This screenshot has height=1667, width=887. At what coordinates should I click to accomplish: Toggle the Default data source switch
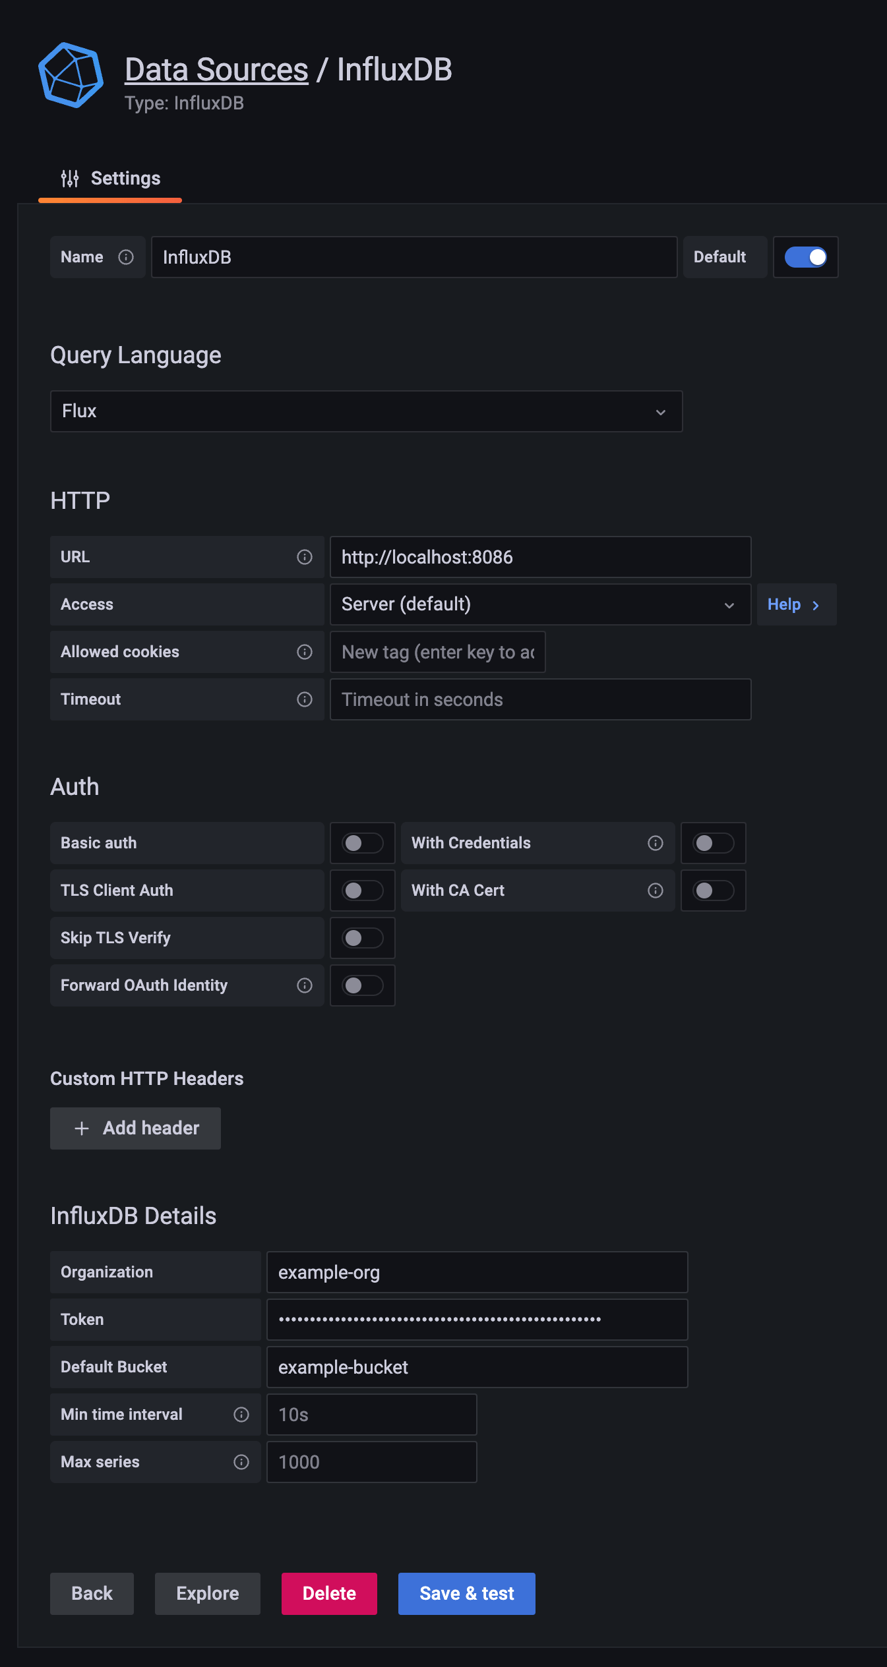point(806,257)
